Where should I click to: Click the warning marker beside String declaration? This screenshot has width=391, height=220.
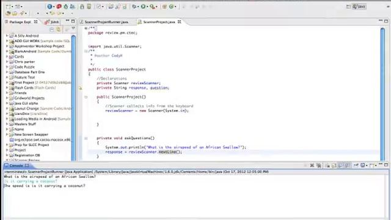pos(80,88)
